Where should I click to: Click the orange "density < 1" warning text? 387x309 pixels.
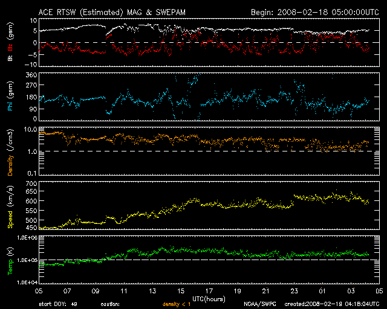click(177, 305)
